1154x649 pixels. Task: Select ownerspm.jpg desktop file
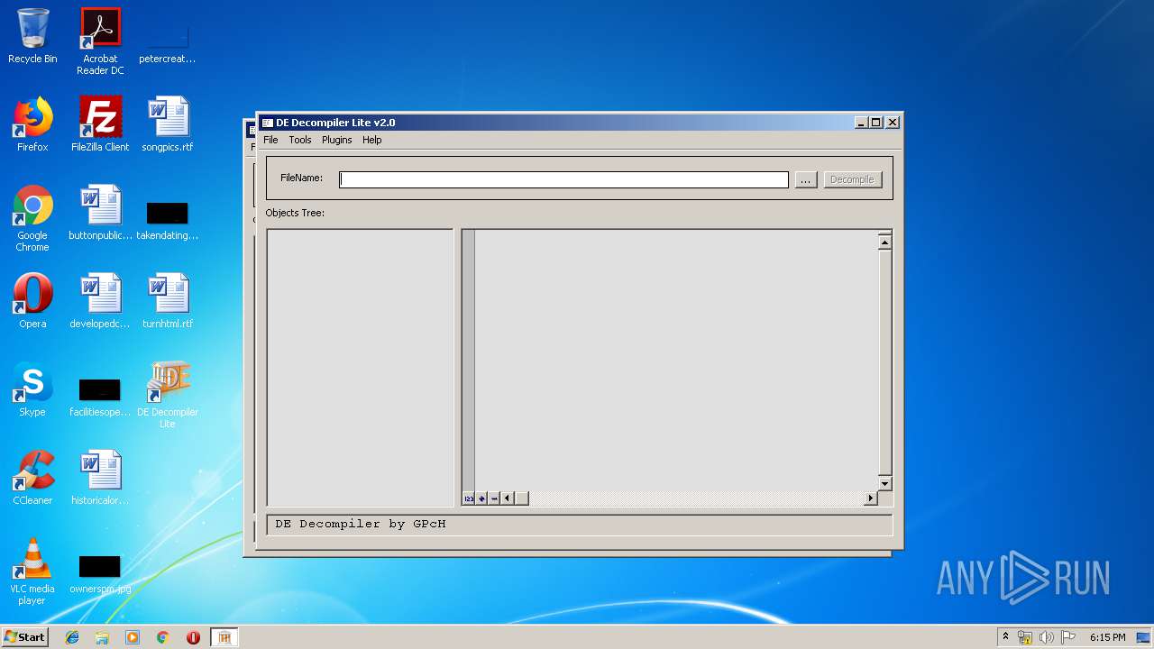pos(100,575)
